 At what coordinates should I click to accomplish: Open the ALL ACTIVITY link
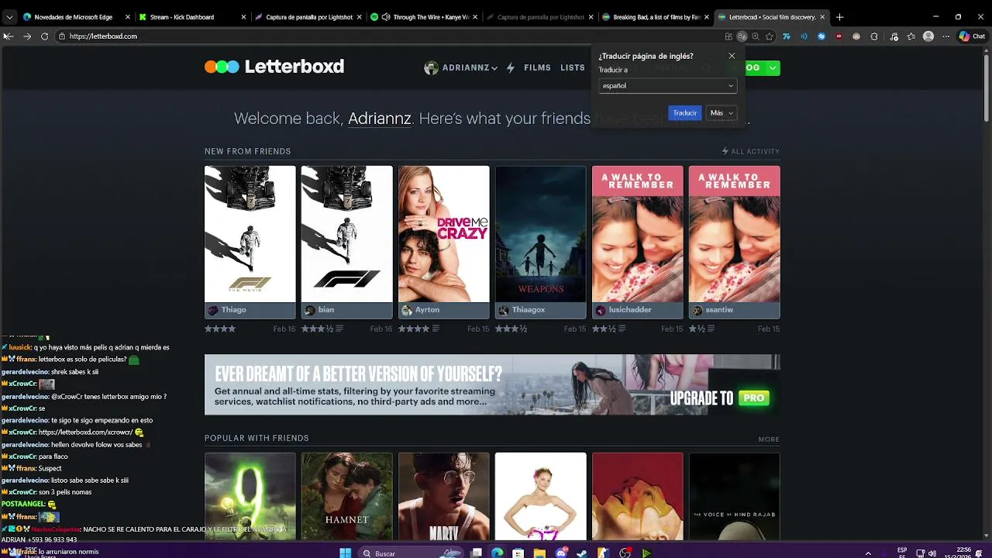point(751,151)
